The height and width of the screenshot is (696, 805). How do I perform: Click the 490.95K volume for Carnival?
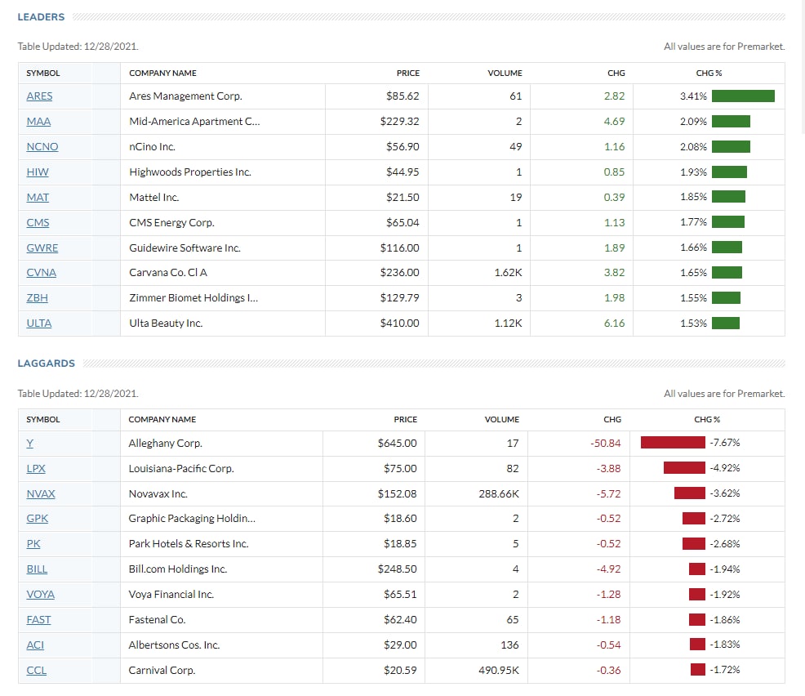pyautogui.click(x=499, y=671)
